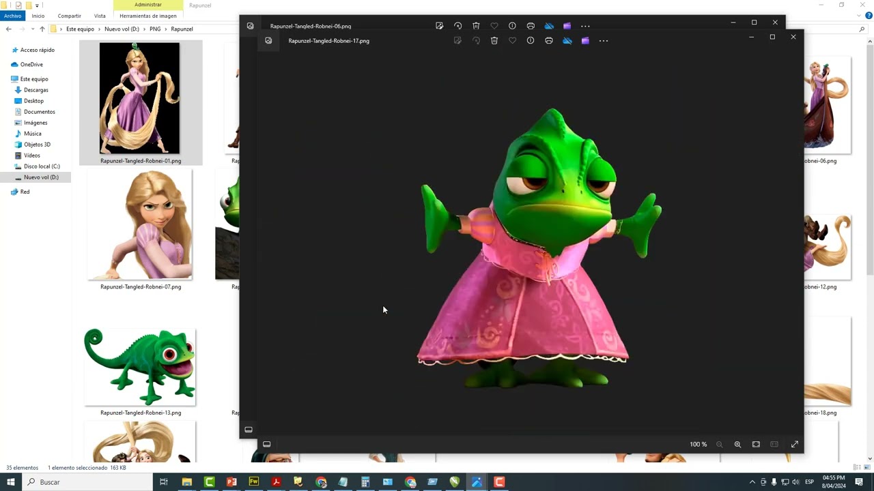The width and height of the screenshot is (874, 491).
Task: Delete the Robnei-17 image via trash icon
Action: (494, 41)
